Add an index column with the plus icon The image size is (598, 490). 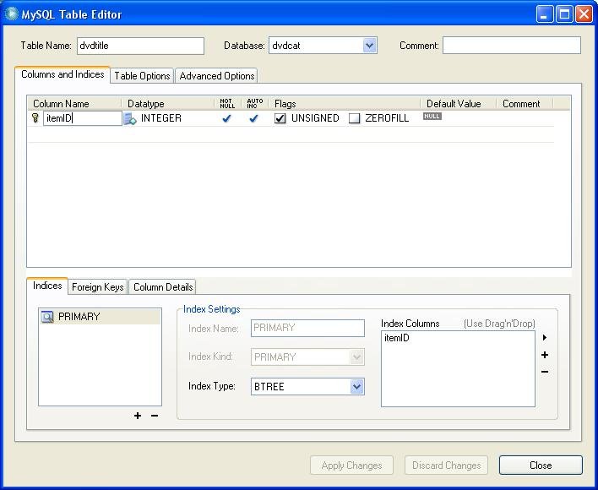pyautogui.click(x=545, y=355)
